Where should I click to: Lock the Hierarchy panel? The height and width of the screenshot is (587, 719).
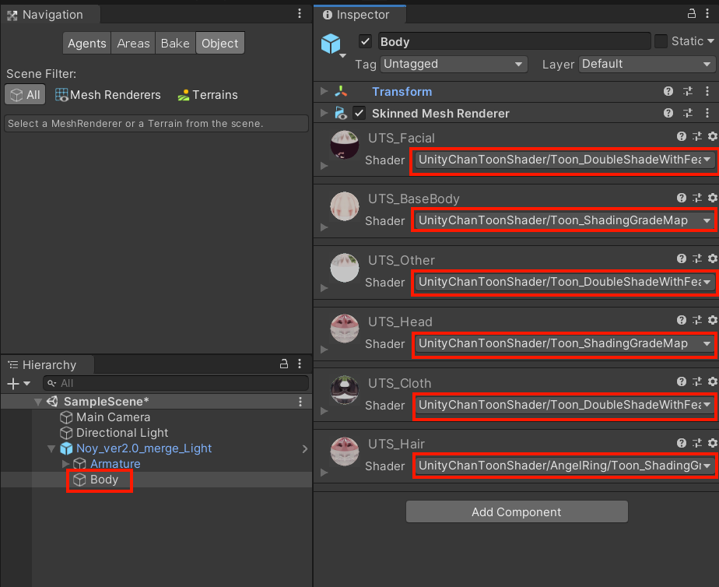284,364
